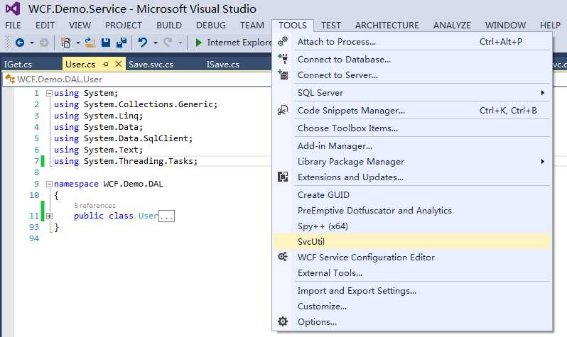The image size is (567, 337).
Task: Toggle the pin on User.cs tab
Action: 105,65
